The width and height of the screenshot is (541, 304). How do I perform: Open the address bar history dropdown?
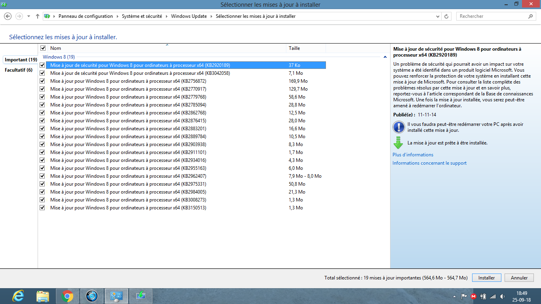438,16
